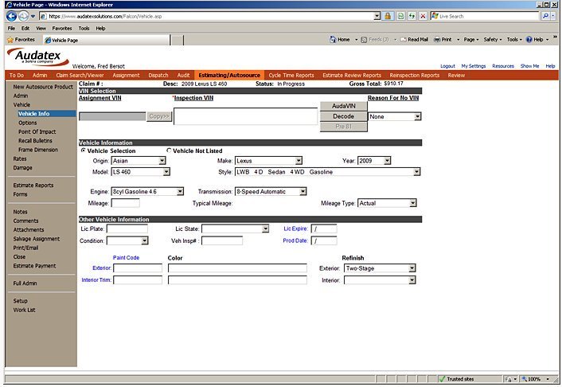This screenshot has height=387, width=562.
Task: Open the Refinish Interior dropdown
Action: pos(380,280)
